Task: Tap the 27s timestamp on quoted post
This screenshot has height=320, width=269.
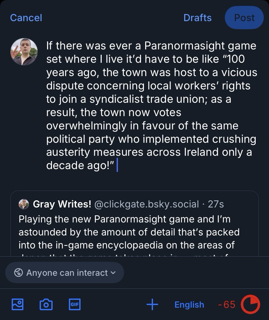Action: pos(216,204)
